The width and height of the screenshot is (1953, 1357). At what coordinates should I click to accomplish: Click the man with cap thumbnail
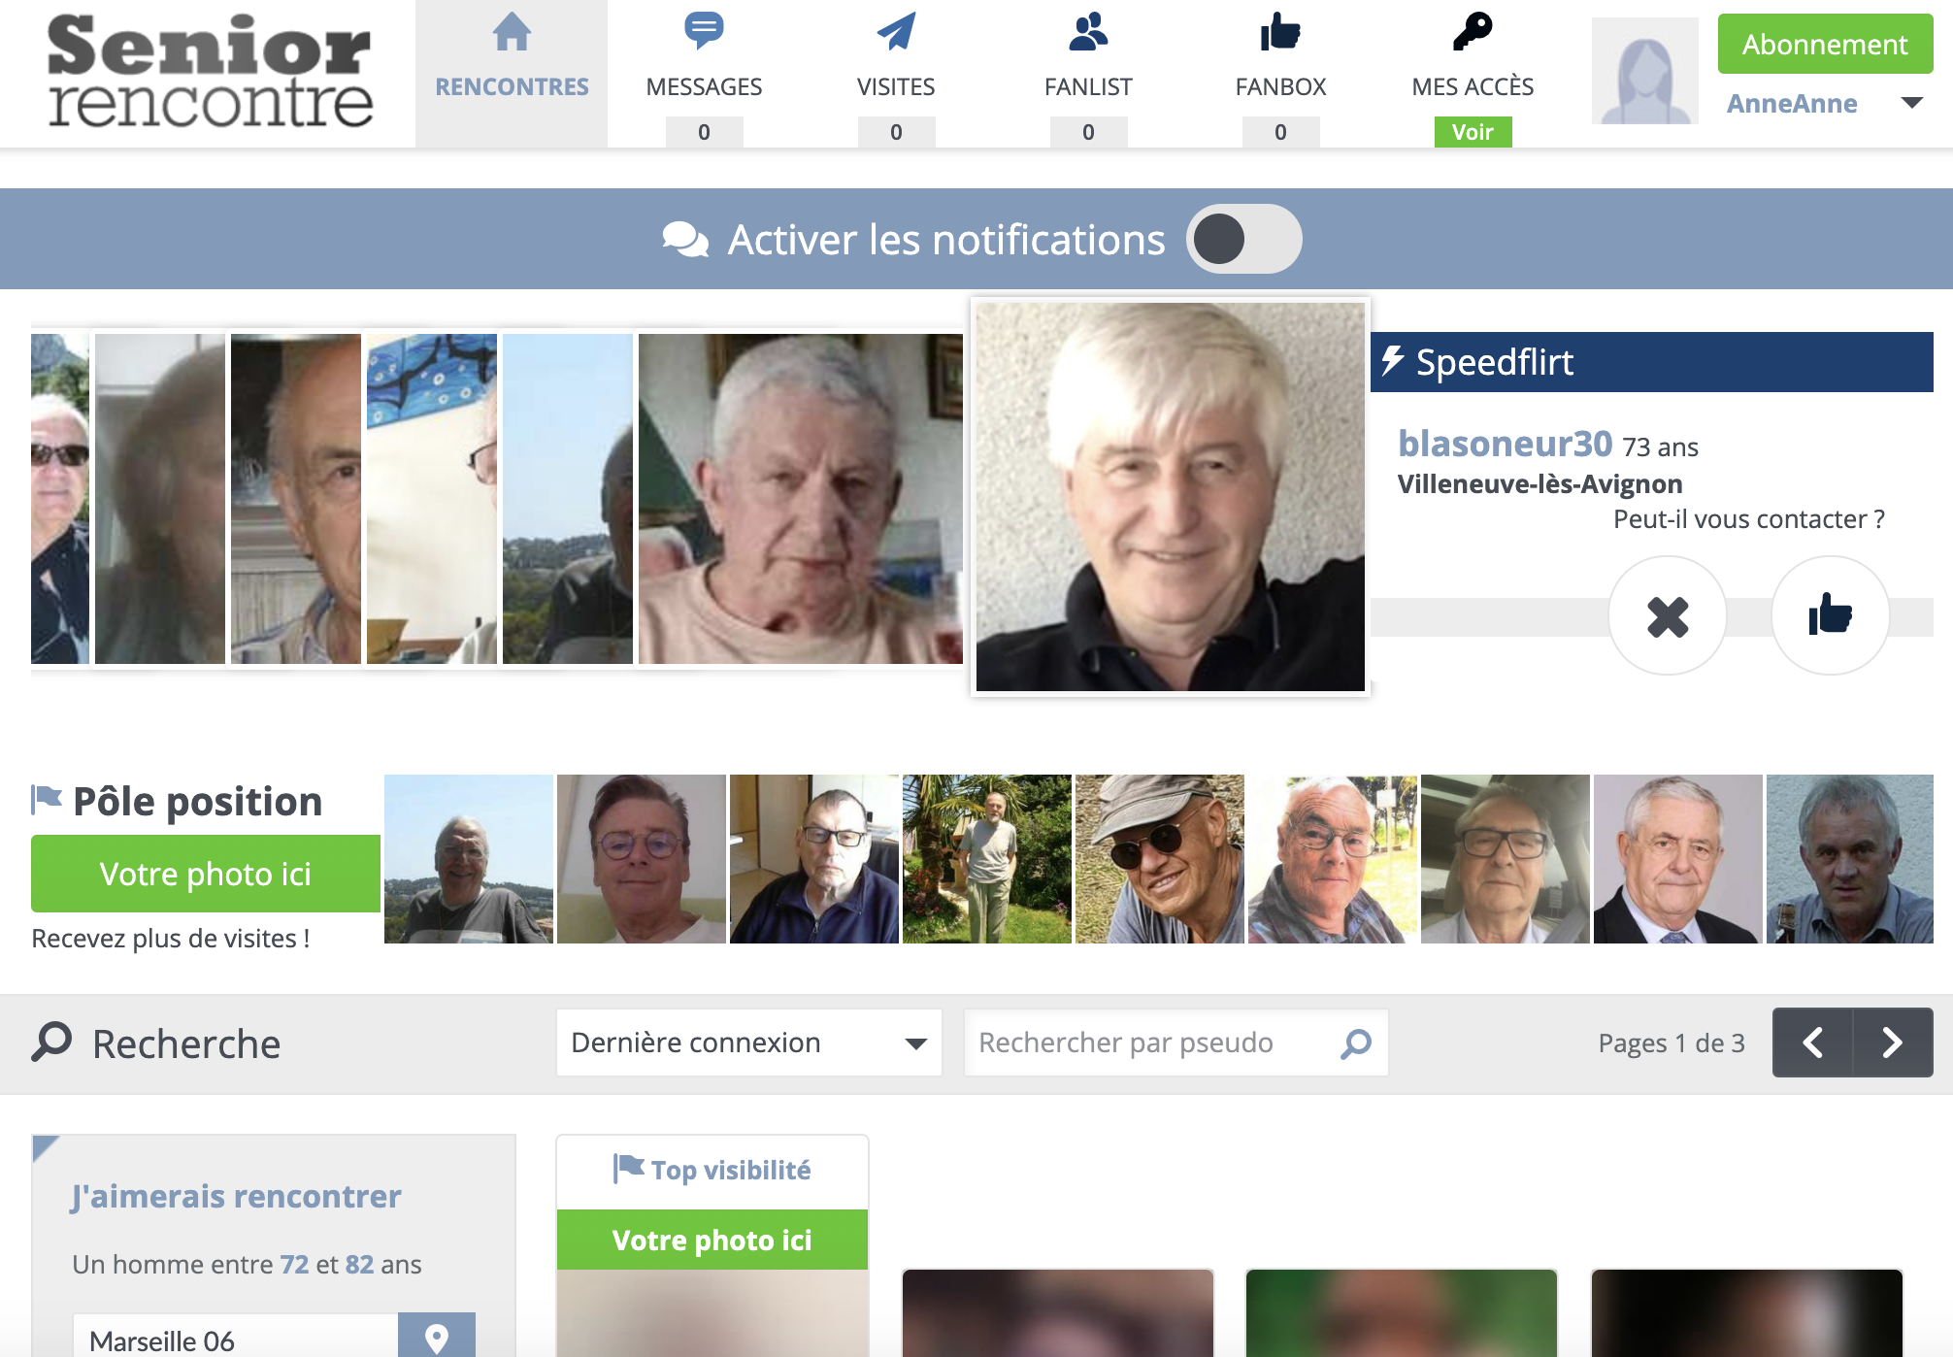[x=1159, y=859]
